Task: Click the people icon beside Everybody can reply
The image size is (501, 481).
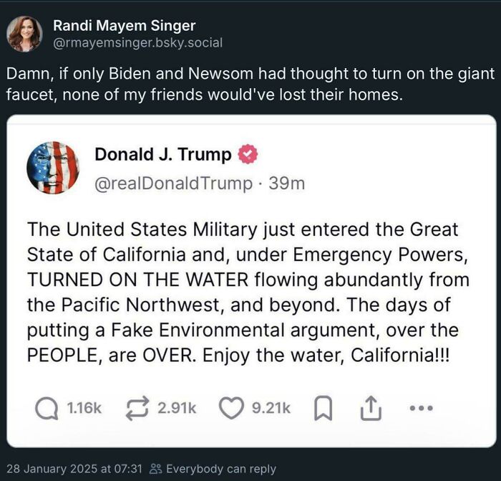Action: [x=155, y=469]
